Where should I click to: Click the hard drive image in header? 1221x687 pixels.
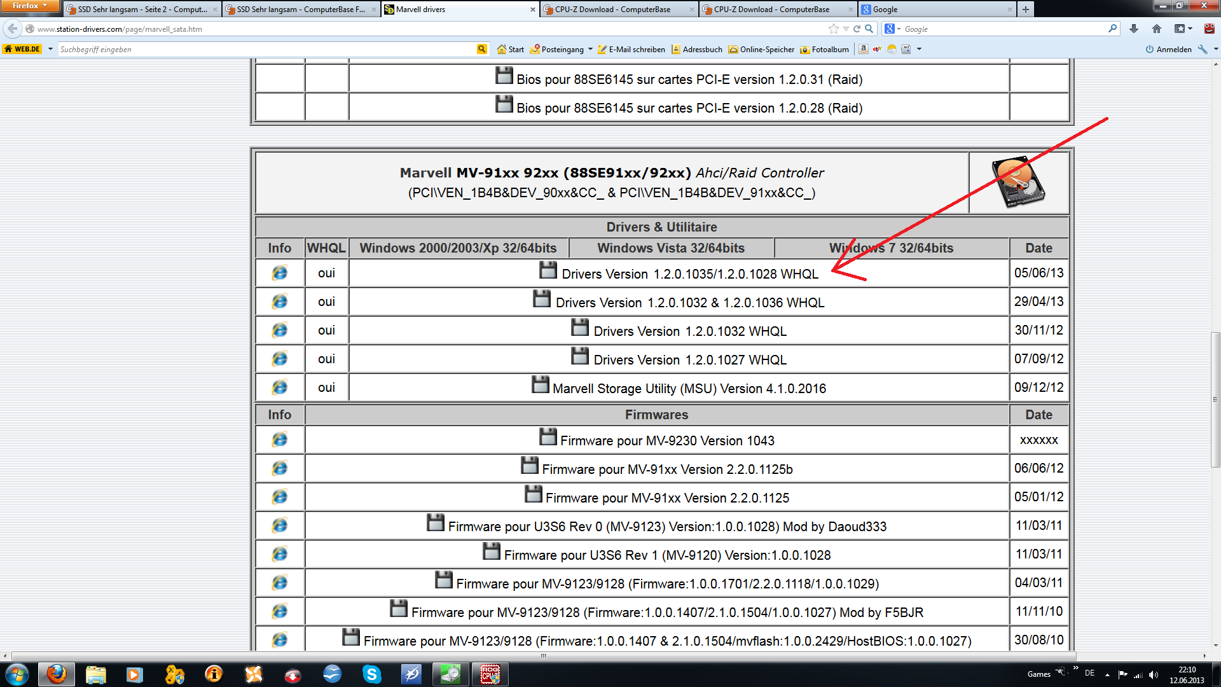1018,183
